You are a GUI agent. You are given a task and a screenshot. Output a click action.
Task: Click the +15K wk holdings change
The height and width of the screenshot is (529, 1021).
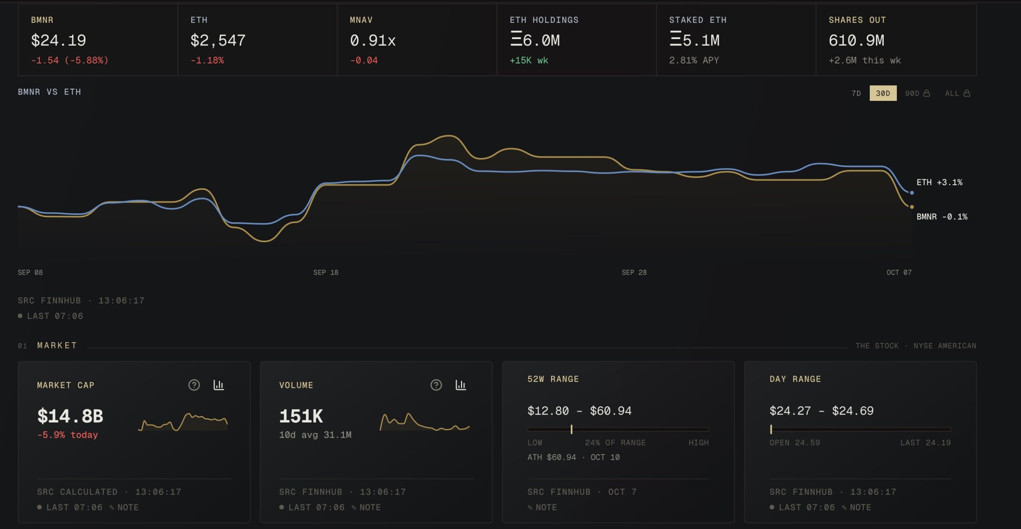pos(529,60)
